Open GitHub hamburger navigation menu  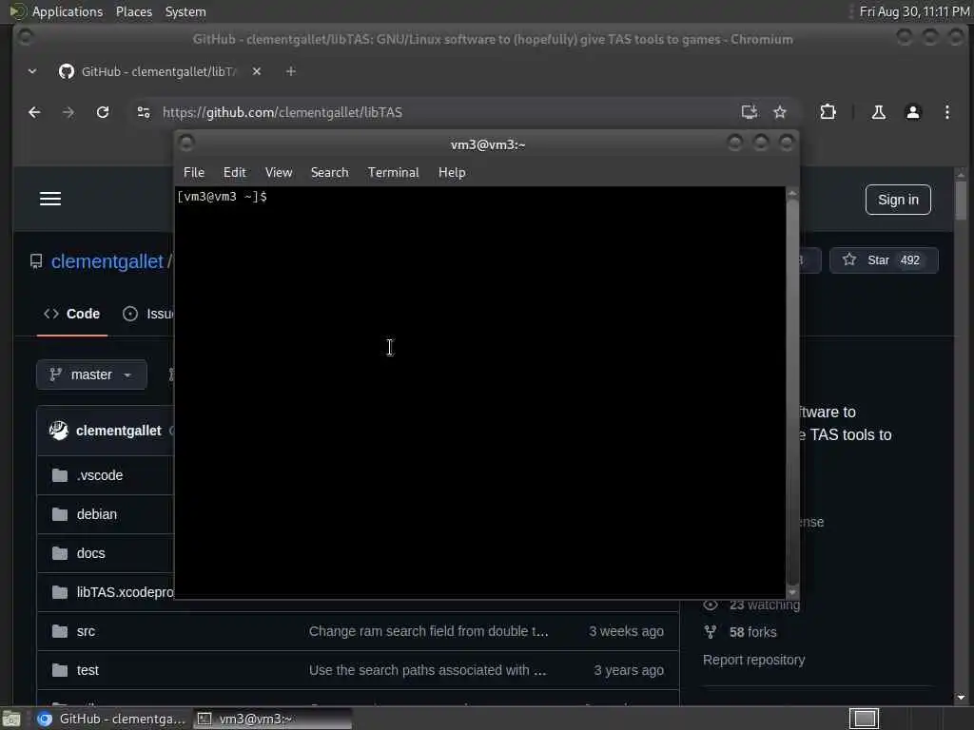pyautogui.click(x=50, y=199)
